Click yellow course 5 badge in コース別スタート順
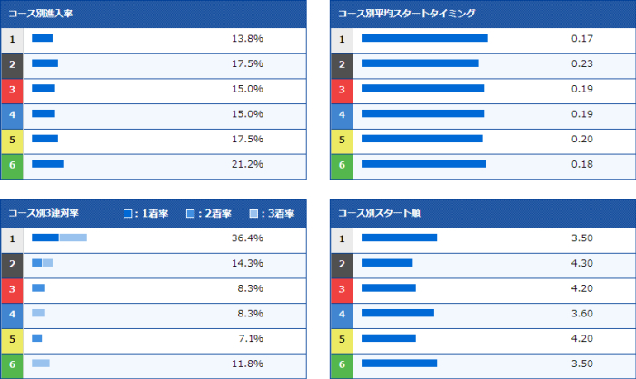Image resolution: width=636 pixels, height=379 pixels. pyautogui.click(x=341, y=338)
